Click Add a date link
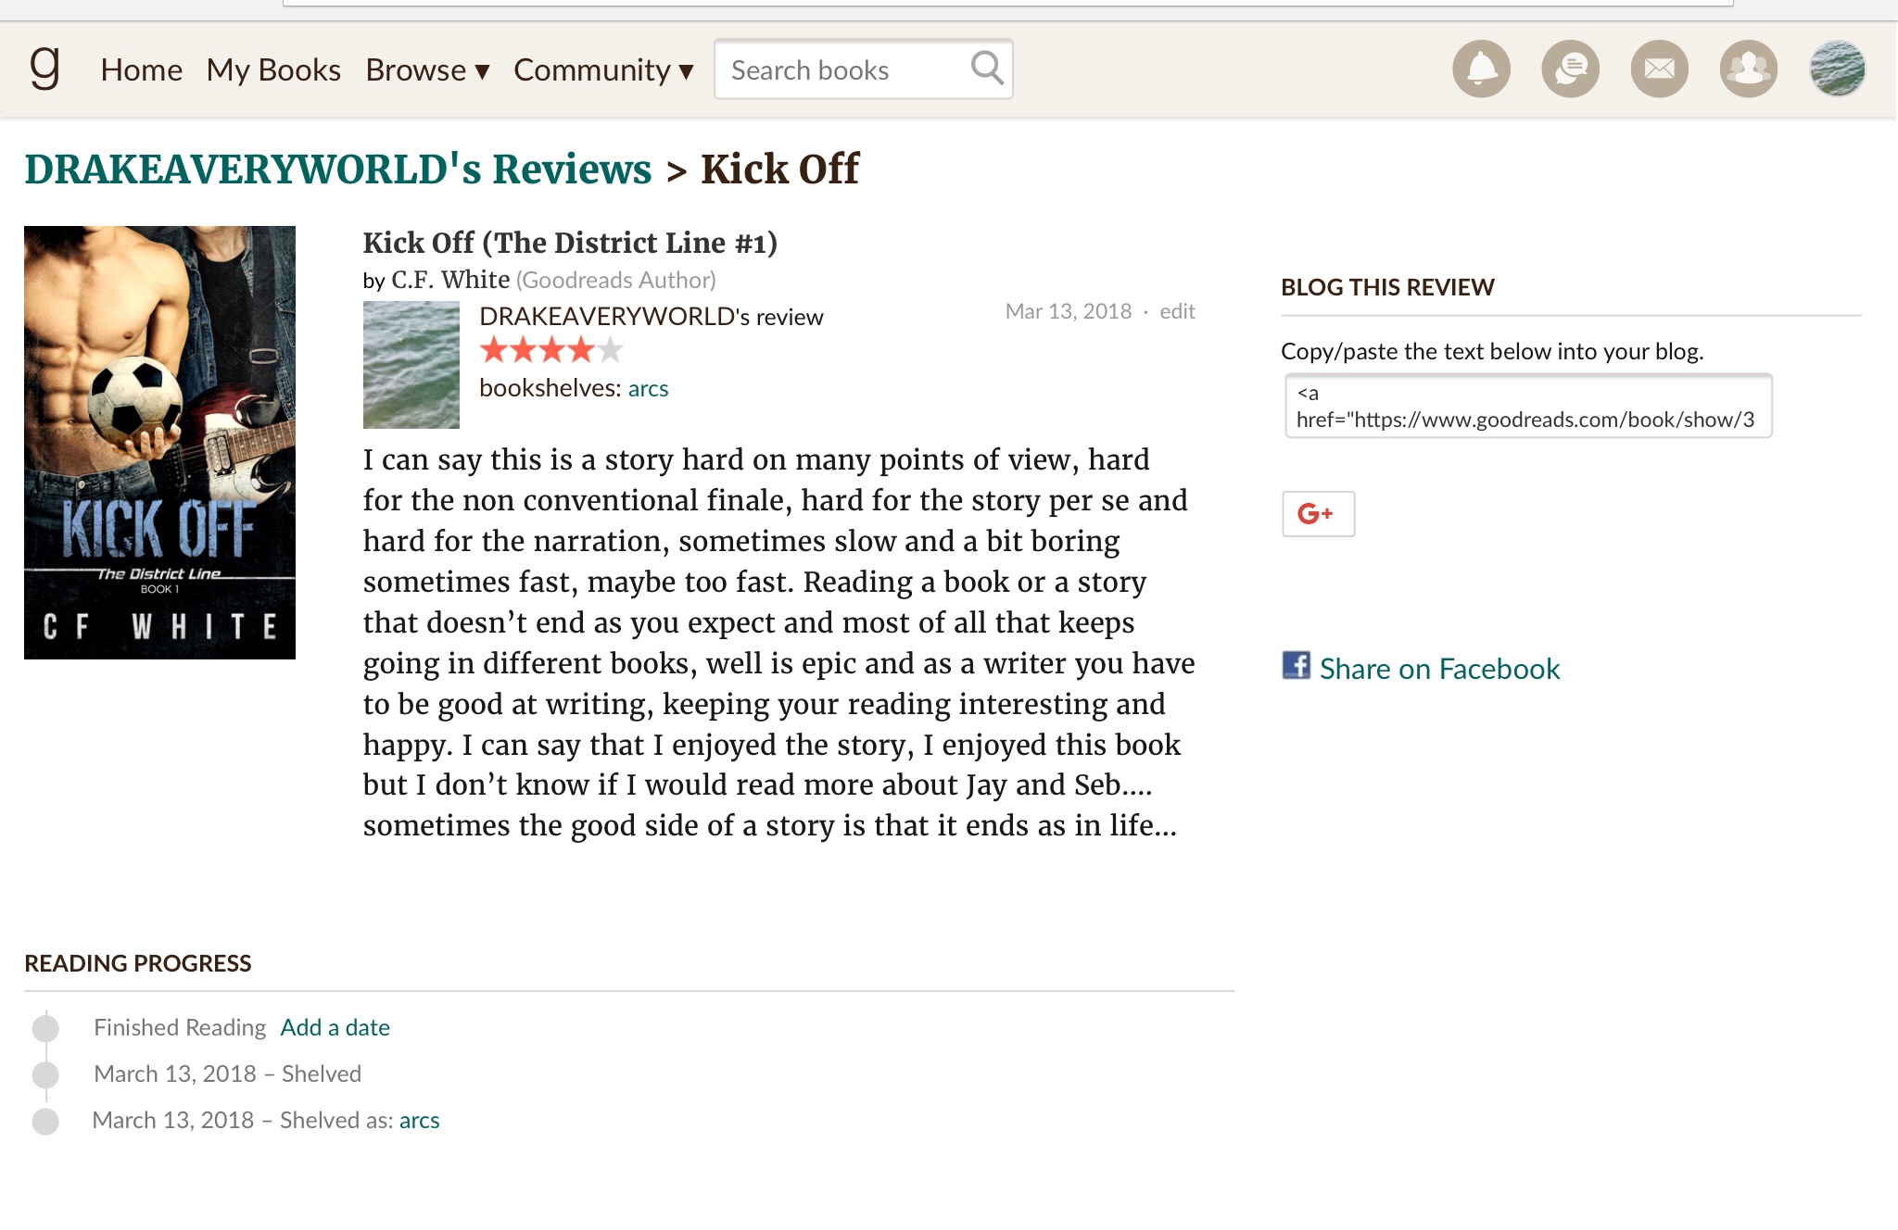The height and width of the screenshot is (1230, 1898). pyautogui.click(x=335, y=1027)
